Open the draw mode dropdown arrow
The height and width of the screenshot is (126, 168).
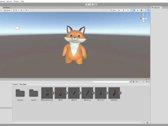115,10
